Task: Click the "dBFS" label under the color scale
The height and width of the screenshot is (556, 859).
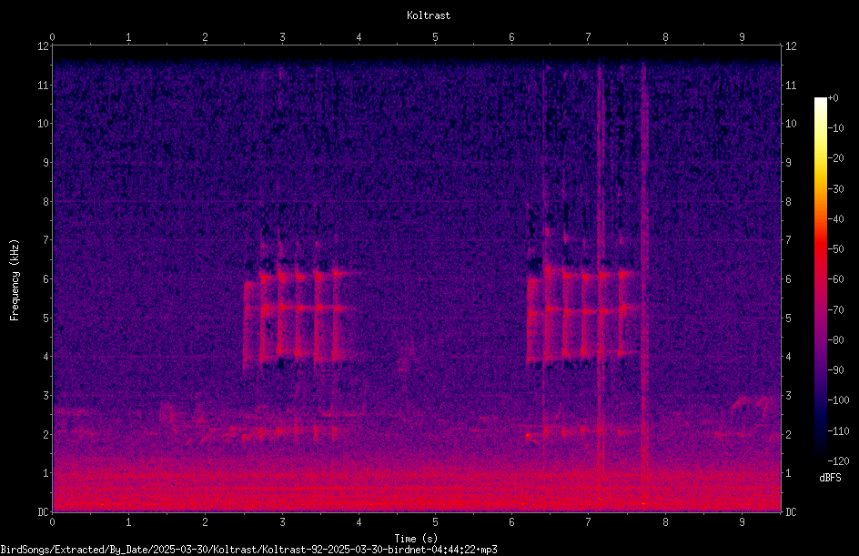Action: point(830,478)
